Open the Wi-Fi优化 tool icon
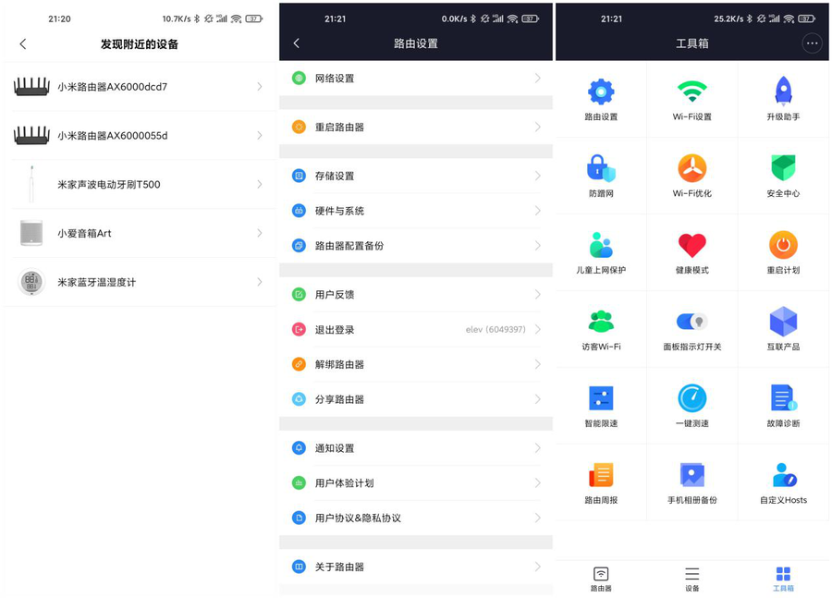The width and height of the screenshot is (832, 598). (691, 170)
